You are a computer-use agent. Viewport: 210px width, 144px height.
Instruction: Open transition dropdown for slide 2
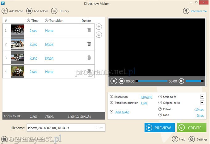point(49,44)
